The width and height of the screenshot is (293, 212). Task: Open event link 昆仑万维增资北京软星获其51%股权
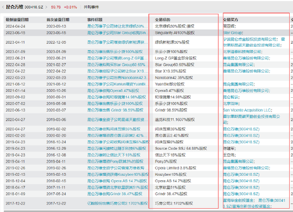(x=118, y=188)
